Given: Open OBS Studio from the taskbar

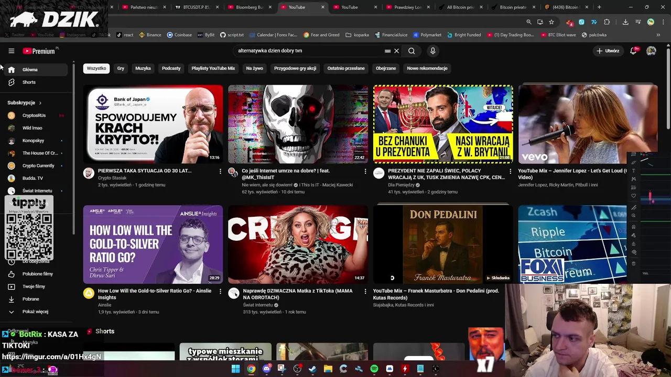Looking at the screenshot, I should (297, 369).
